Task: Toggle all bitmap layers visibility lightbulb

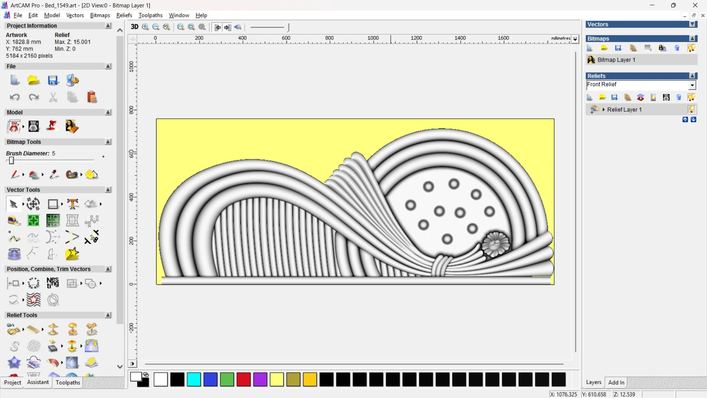Action: click(691, 48)
